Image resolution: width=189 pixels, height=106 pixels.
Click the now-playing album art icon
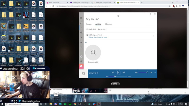[83, 74]
